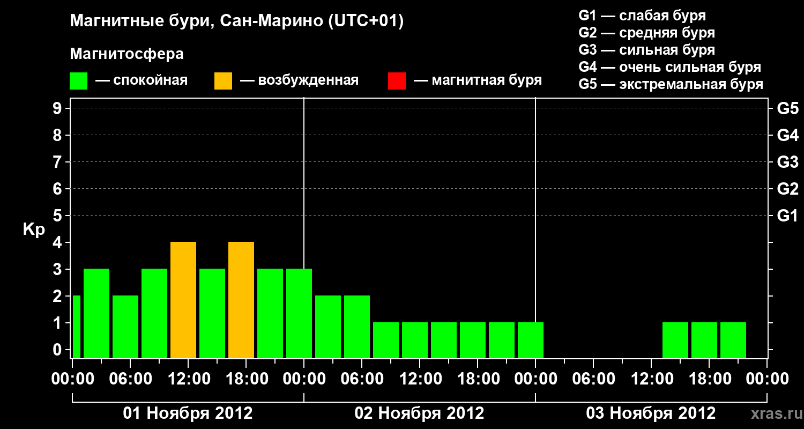
Task: Click the 'G4' right axis label
Action: (787, 135)
